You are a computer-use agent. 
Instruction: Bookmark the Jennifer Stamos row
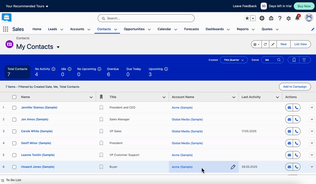pyautogui.click(x=101, y=108)
